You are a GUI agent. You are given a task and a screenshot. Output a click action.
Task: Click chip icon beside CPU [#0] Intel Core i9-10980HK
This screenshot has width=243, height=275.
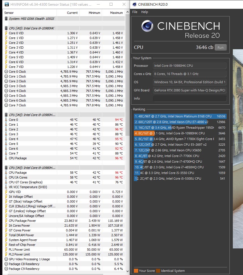(x=6, y=28)
